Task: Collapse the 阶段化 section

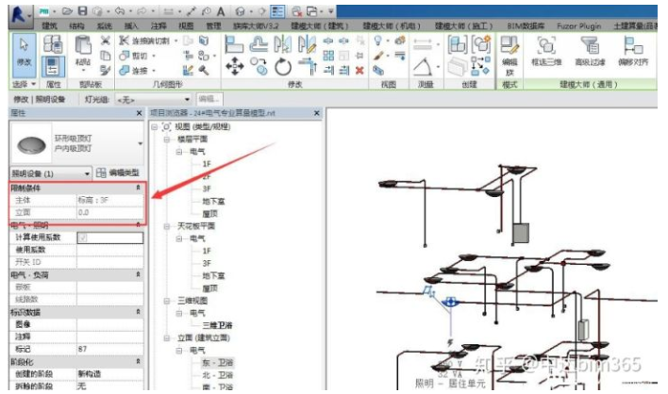Action: 138,362
